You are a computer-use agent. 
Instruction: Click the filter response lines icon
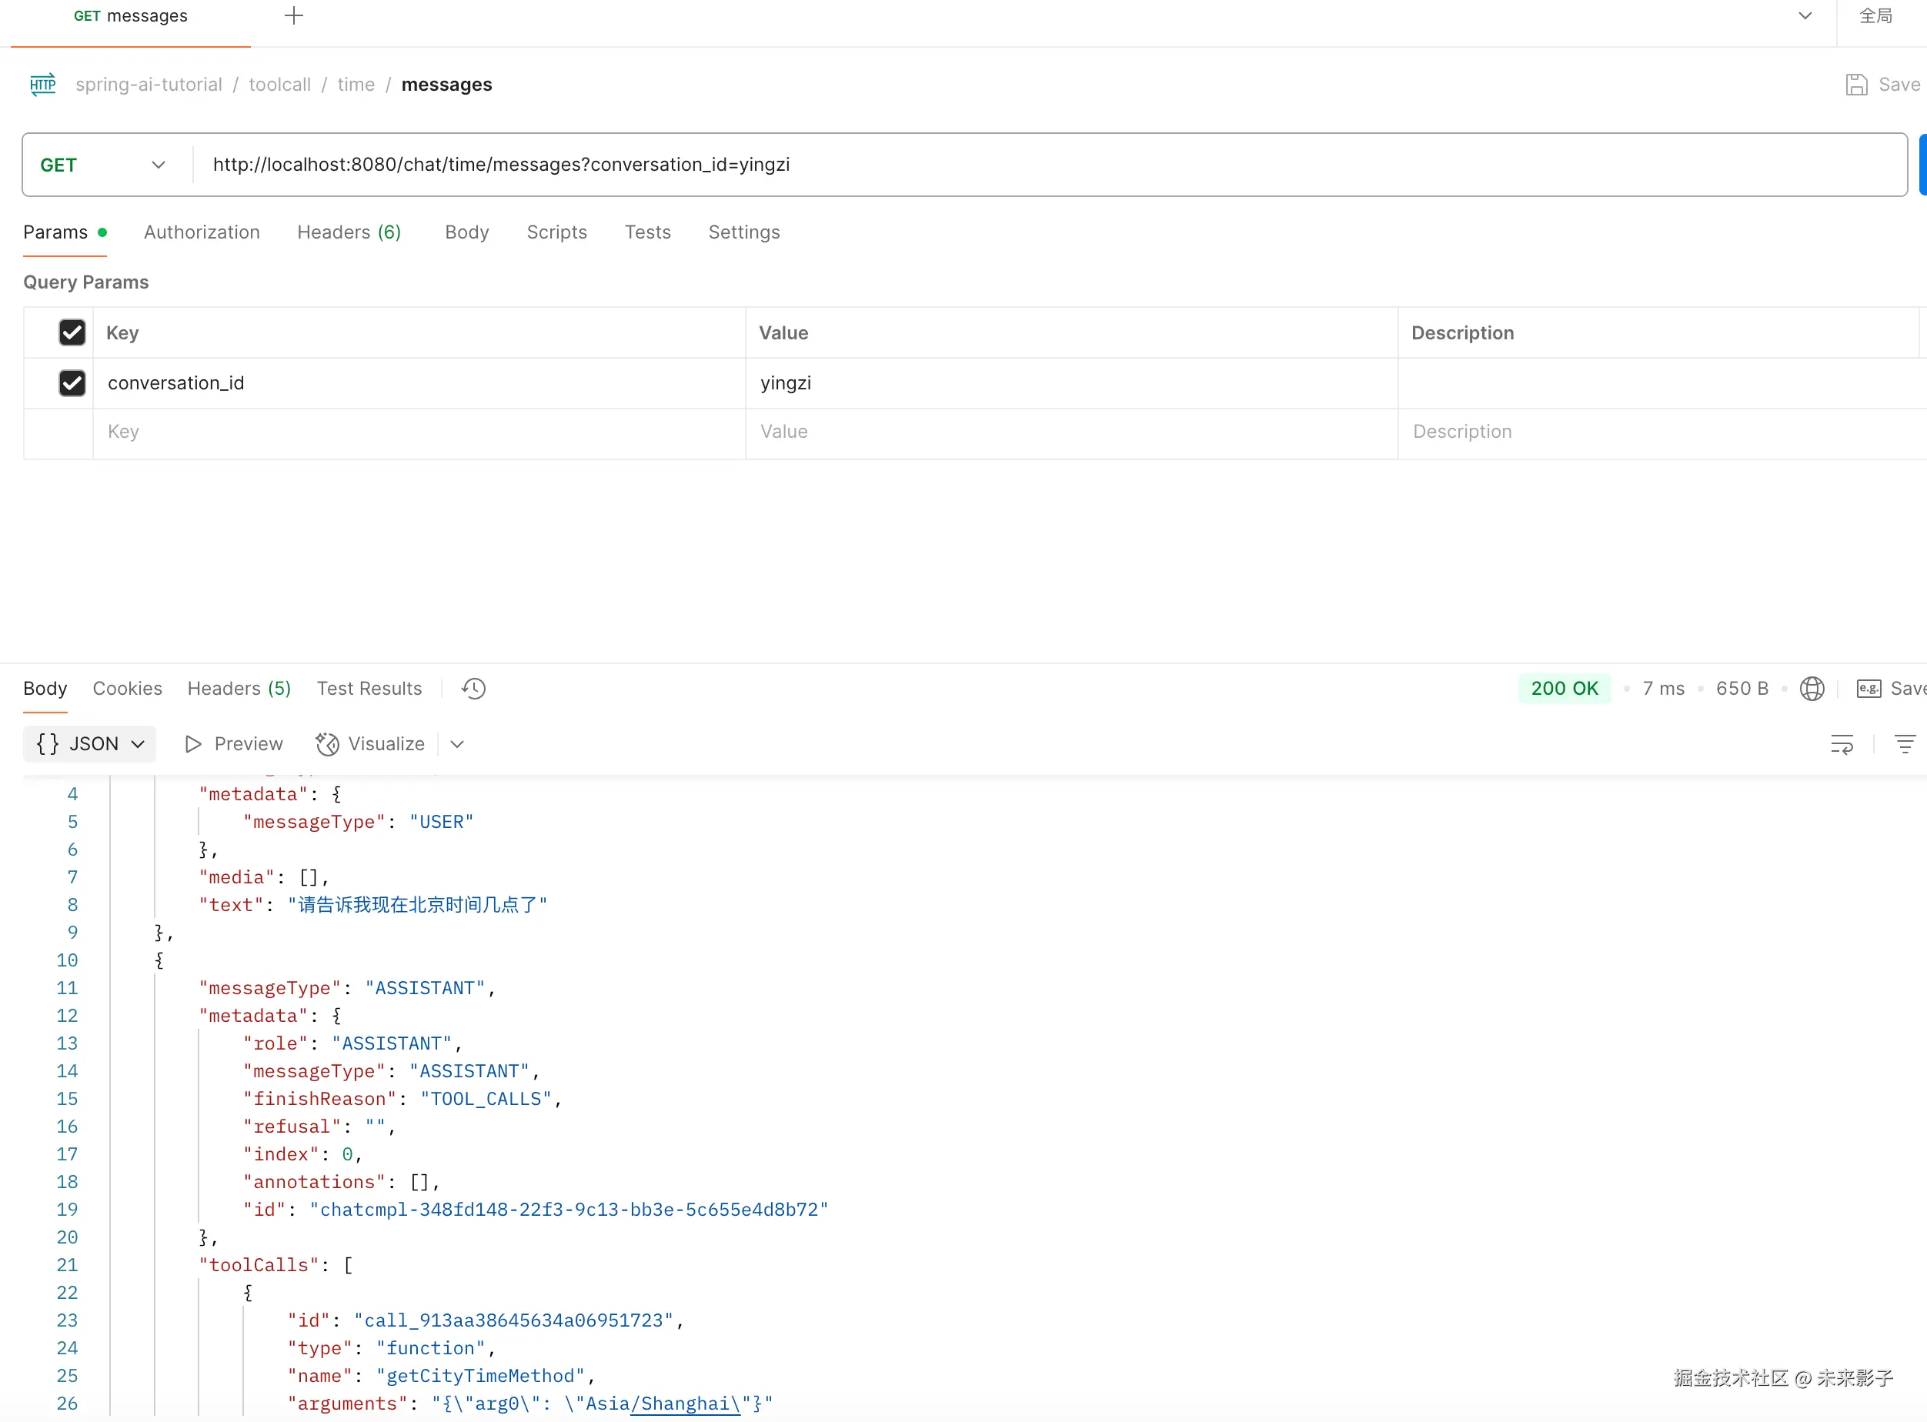pos(1905,745)
